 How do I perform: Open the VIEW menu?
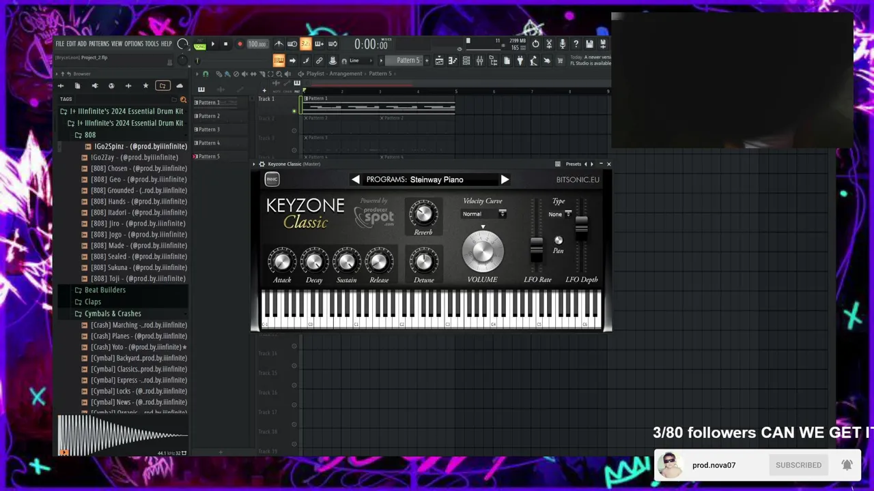(117, 44)
